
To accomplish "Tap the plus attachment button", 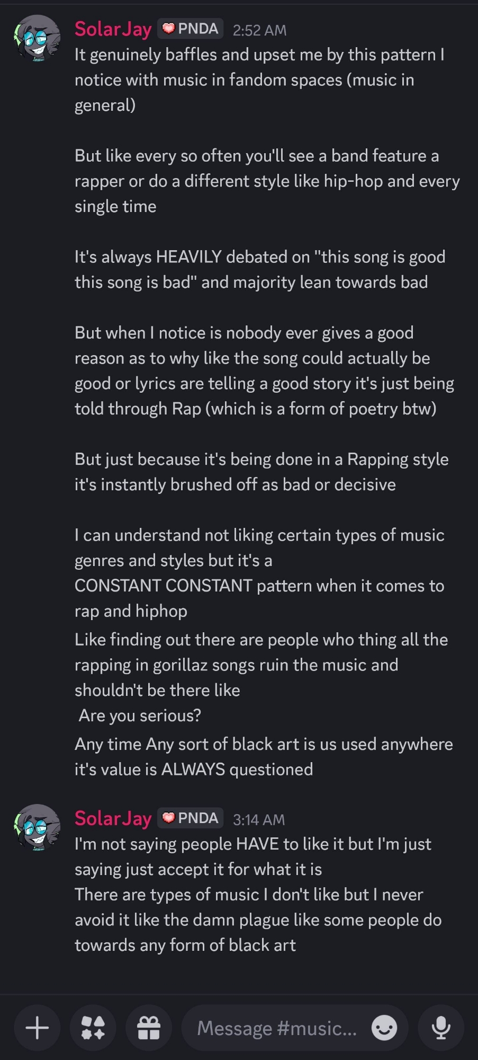I will coord(37,1028).
